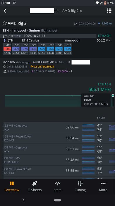Open the PowerColor GPU row at 63.55 MH
This screenshot has width=115, height=206.
pos(59,171)
